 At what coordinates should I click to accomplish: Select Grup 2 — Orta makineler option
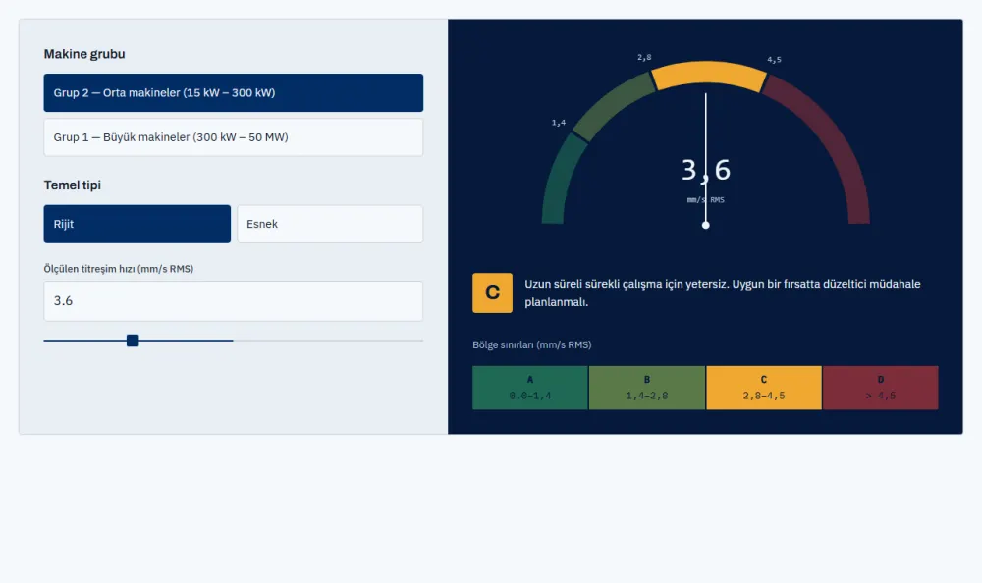[233, 92]
